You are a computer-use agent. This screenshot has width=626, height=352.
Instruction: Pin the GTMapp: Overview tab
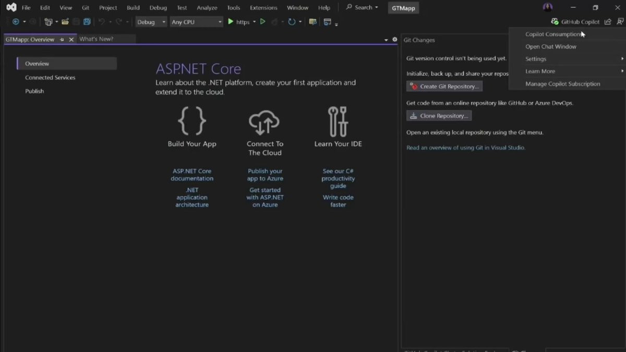62,40
